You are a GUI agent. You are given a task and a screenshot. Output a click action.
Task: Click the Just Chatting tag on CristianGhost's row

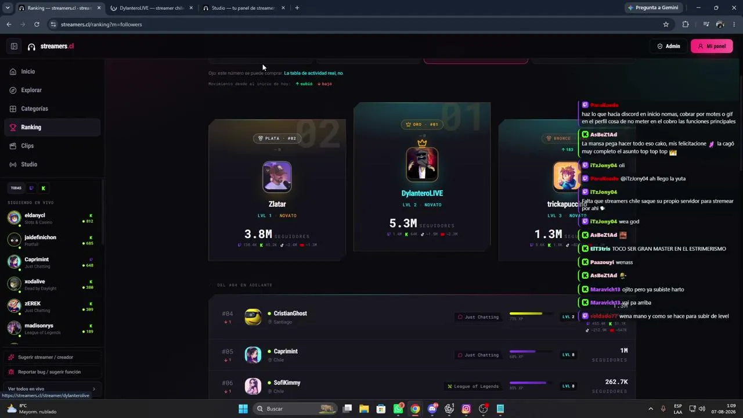coord(478,317)
